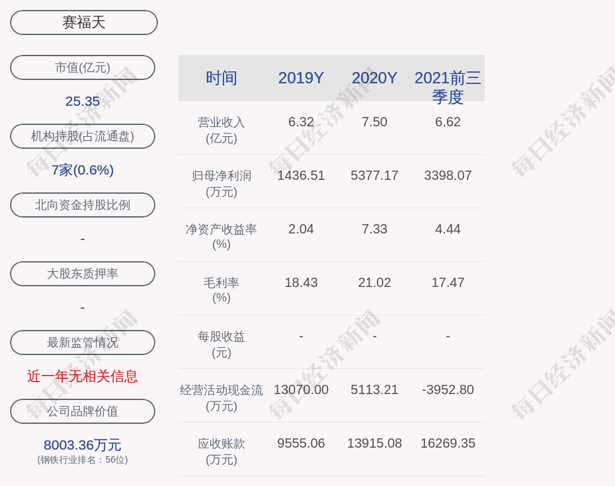Click cash flow value 13070.00
Image resolution: width=615 pixels, height=486 pixels.
pyautogui.click(x=302, y=389)
